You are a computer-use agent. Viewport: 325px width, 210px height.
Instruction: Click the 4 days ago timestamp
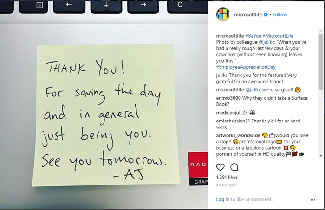pos(226,185)
